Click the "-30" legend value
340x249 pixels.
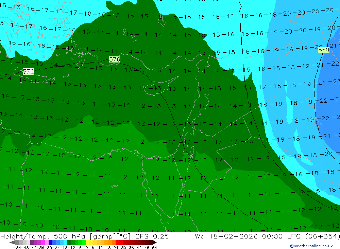pos(48,248)
